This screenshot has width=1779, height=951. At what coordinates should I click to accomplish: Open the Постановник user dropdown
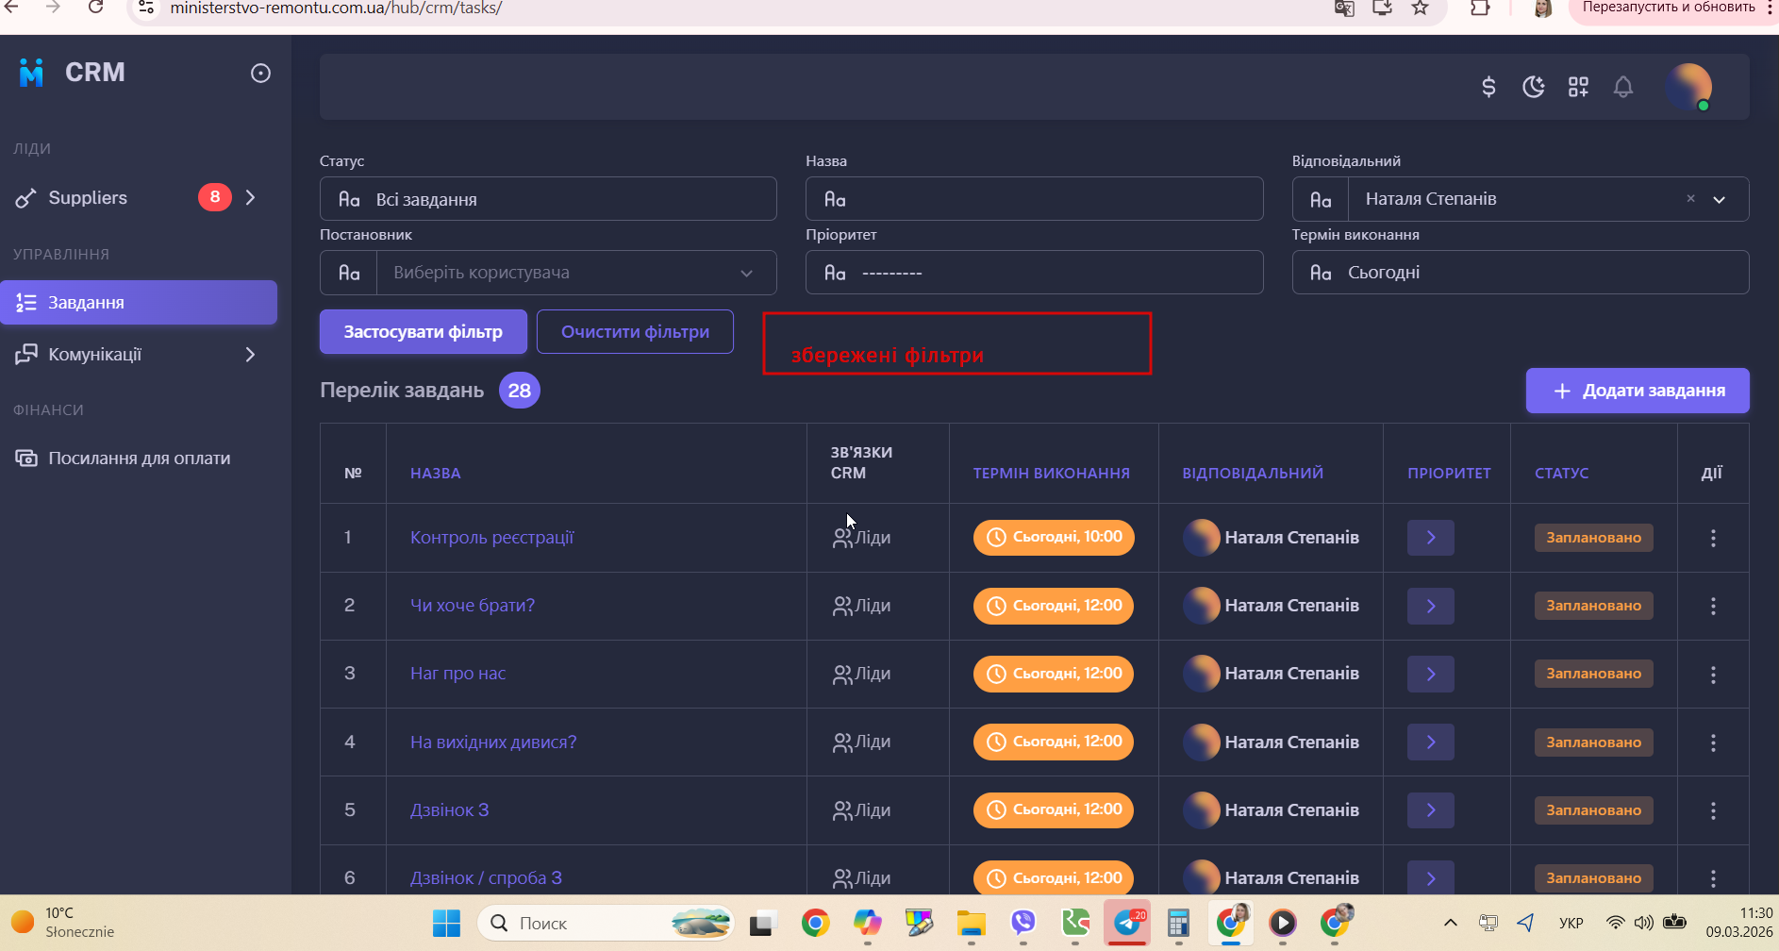(x=548, y=273)
